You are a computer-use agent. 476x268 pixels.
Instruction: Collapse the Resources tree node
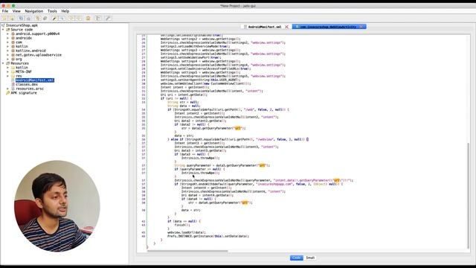point(3,63)
